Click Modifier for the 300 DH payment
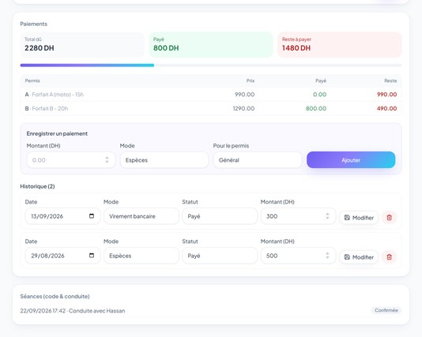Viewport: 422px width, 337px height. click(359, 218)
